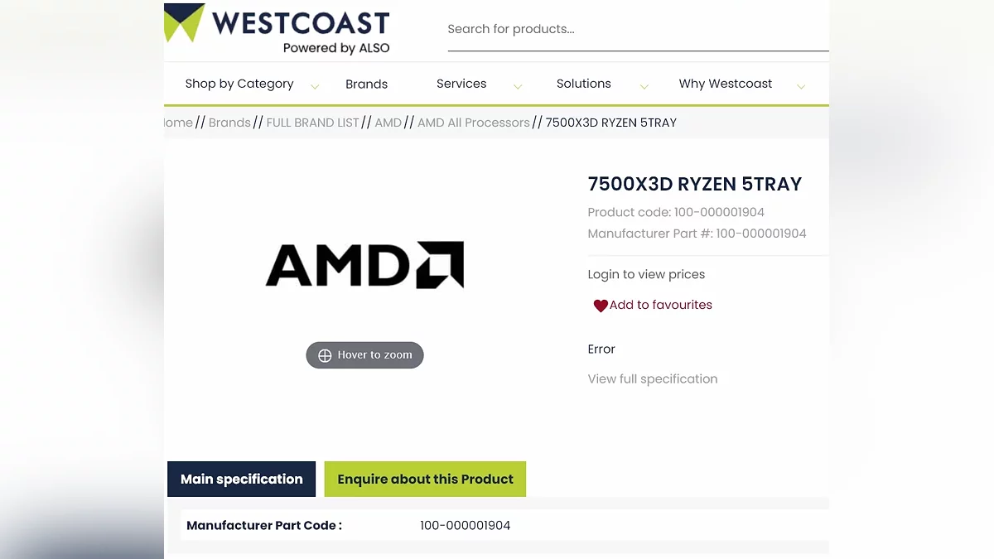Open the AMD All Processors breadcrumb
The height and width of the screenshot is (559, 994).
[473, 123]
